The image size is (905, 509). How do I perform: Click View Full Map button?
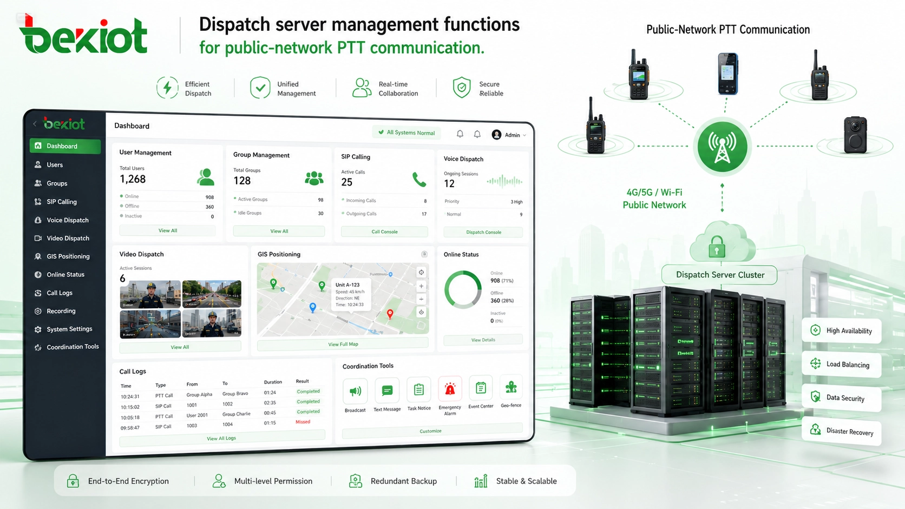343,344
